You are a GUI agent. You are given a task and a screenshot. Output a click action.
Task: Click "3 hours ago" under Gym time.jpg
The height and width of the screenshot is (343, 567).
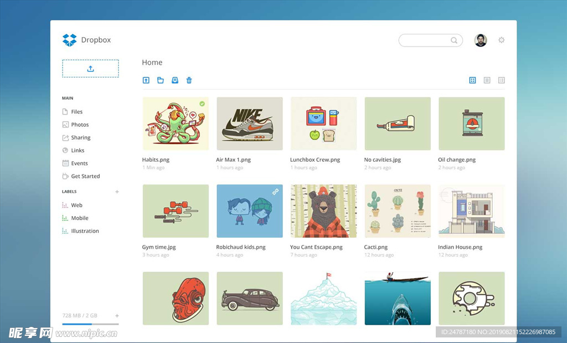[x=156, y=255]
